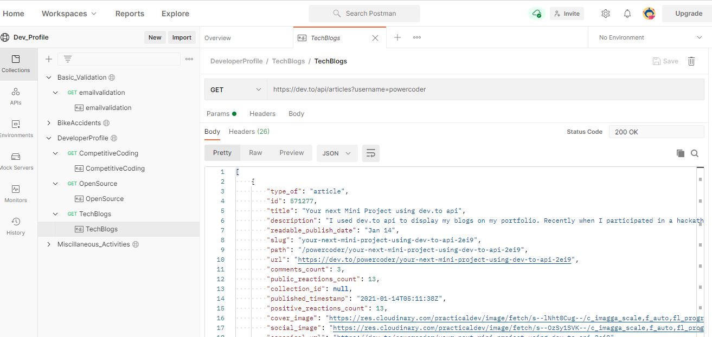712x337 pixels.
Task: Expand the Miscillaneous_Activities collection
Action: (49, 244)
